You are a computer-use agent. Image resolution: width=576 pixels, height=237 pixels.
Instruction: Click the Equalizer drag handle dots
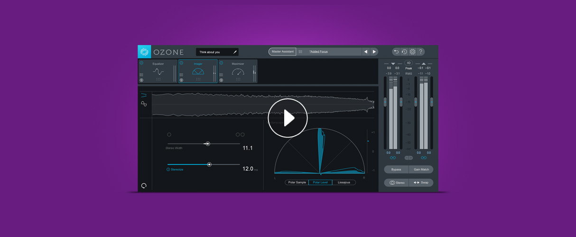pos(158,79)
